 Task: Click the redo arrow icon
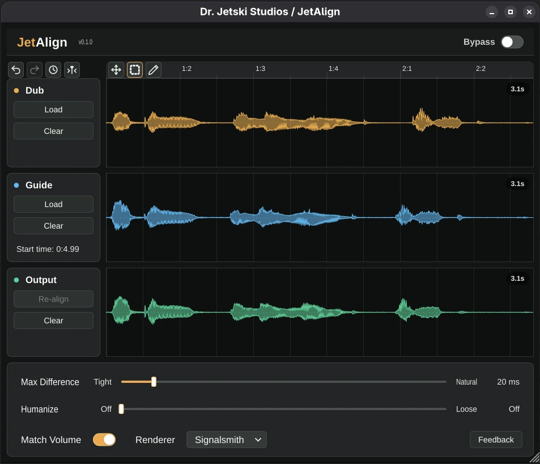tap(35, 70)
